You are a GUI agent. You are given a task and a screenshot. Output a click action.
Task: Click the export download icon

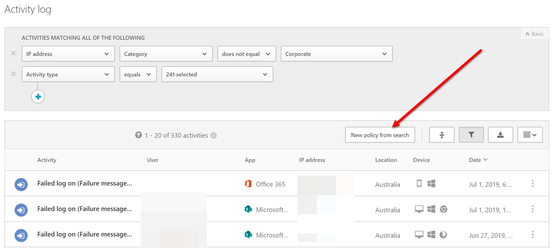[x=500, y=135]
